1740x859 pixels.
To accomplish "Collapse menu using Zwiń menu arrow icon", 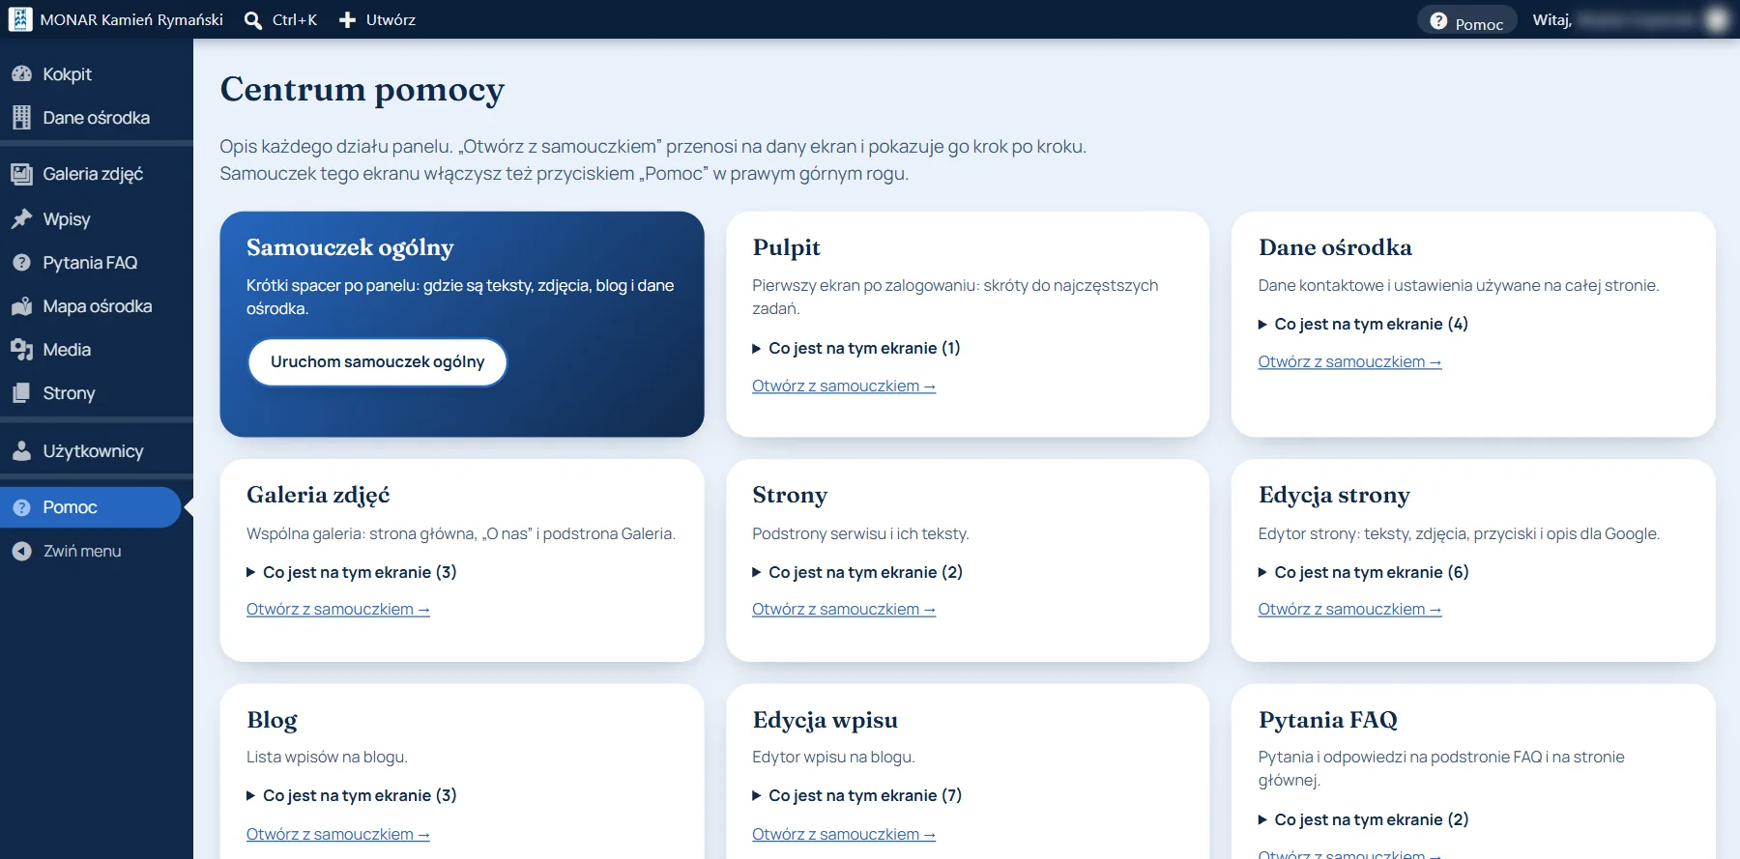I will [x=21, y=551].
